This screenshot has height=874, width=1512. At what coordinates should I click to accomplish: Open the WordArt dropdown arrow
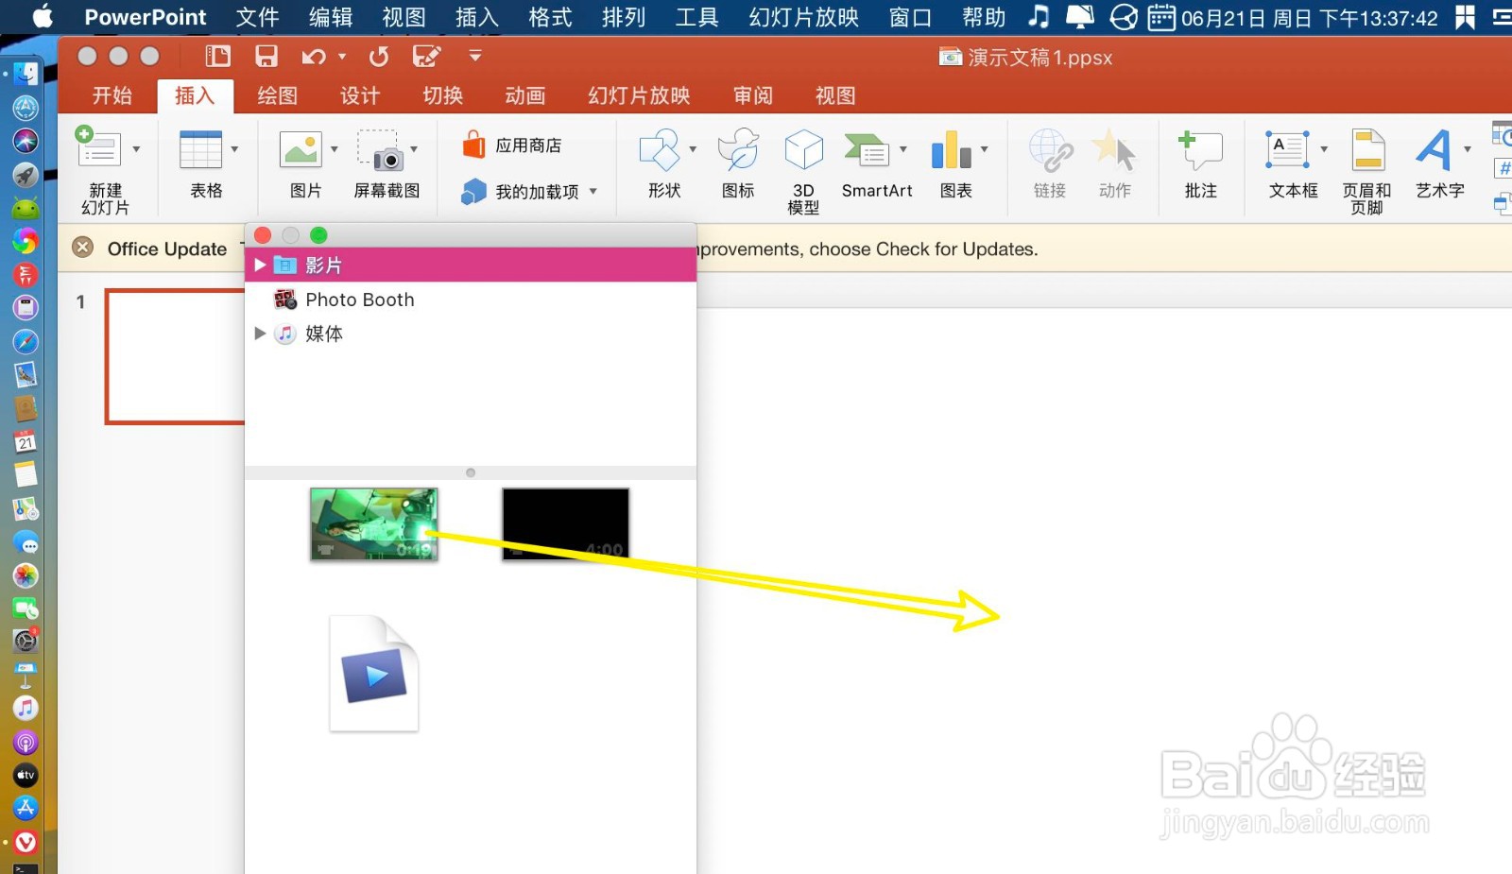coord(1468,149)
